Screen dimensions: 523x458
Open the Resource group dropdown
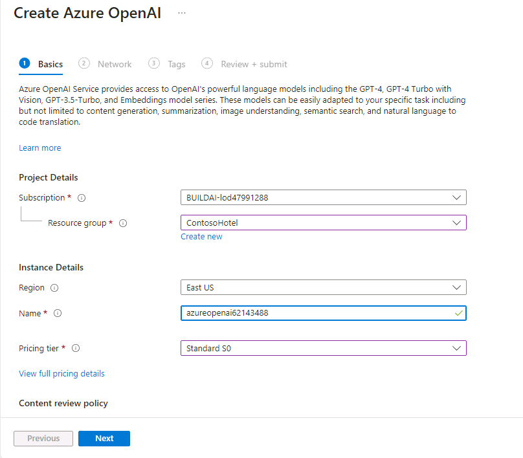(x=324, y=223)
